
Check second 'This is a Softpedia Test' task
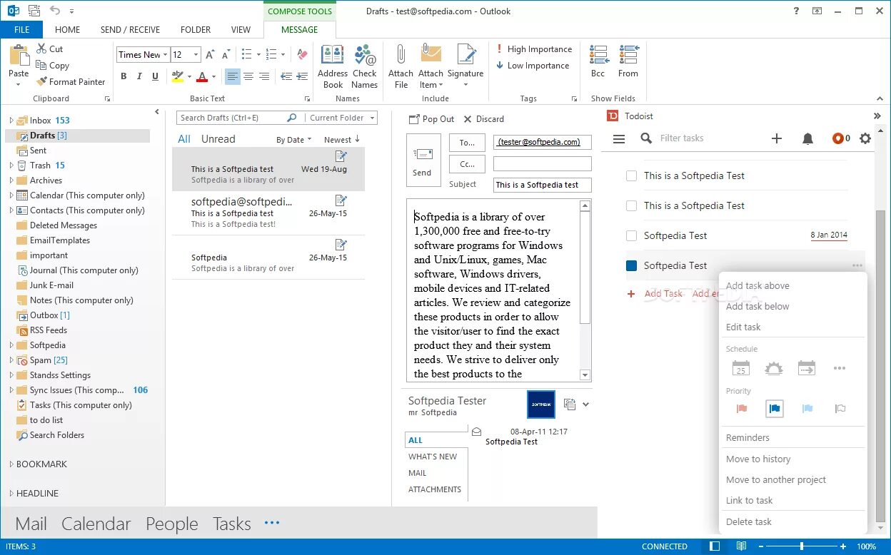coord(631,205)
